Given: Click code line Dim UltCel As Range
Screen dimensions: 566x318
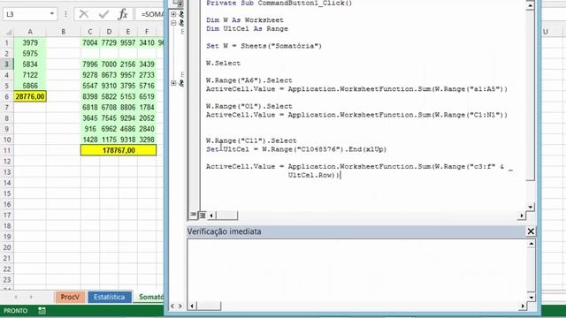Looking at the screenshot, I should pos(247,28).
